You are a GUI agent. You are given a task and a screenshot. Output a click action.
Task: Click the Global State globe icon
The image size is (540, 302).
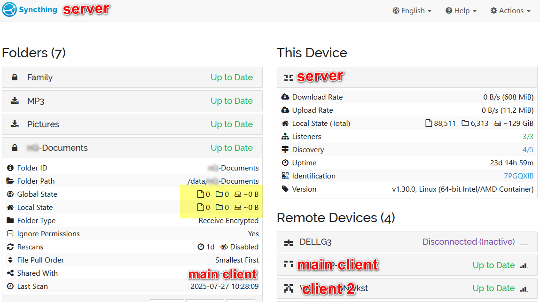(10, 194)
